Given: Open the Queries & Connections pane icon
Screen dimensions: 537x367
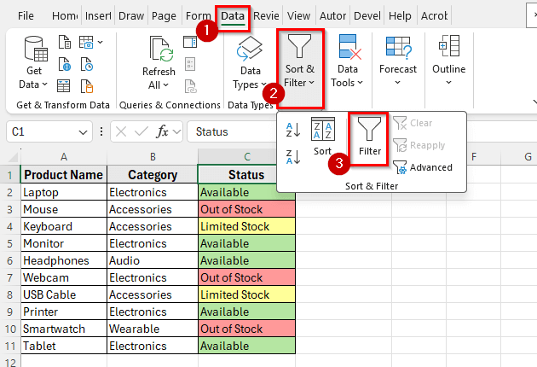Looking at the screenshot, I should click(x=190, y=42).
